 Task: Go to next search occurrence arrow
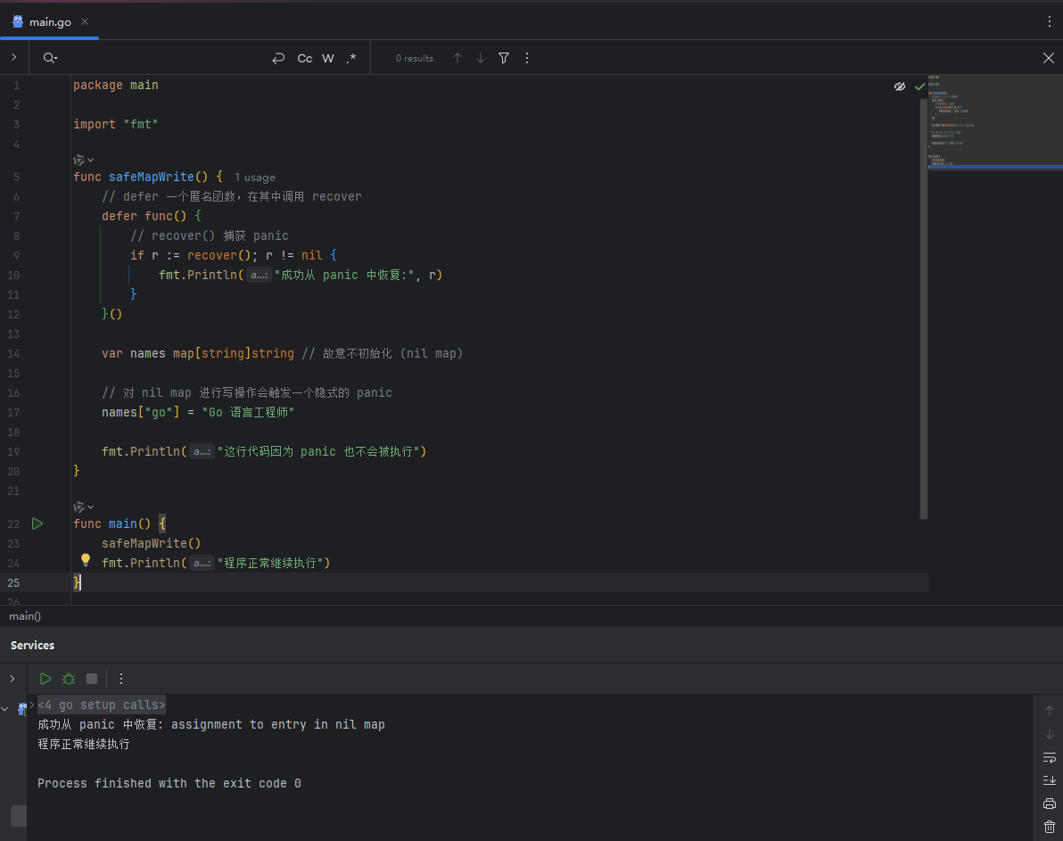[481, 58]
